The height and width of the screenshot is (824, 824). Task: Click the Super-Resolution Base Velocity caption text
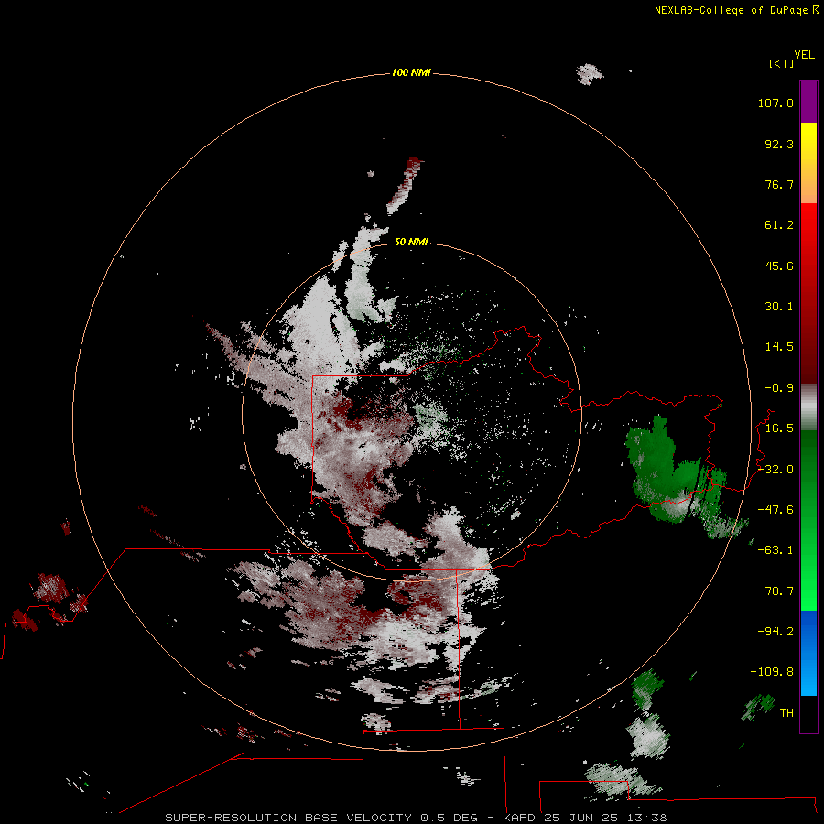[416, 818]
